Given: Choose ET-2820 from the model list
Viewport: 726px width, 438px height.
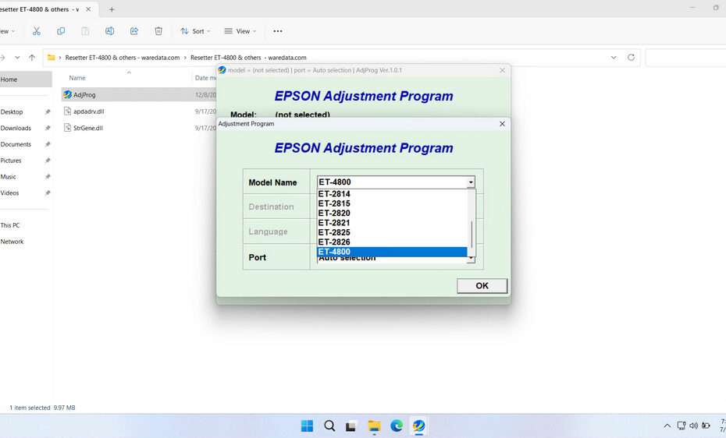Looking at the screenshot, I should tap(392, 214).
